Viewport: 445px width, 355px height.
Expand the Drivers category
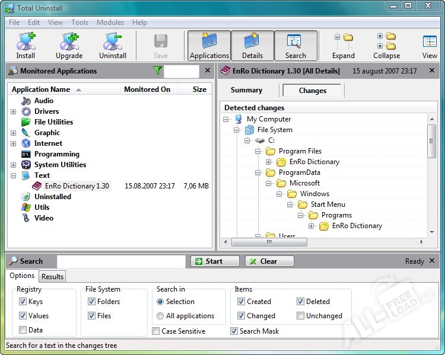13,111
